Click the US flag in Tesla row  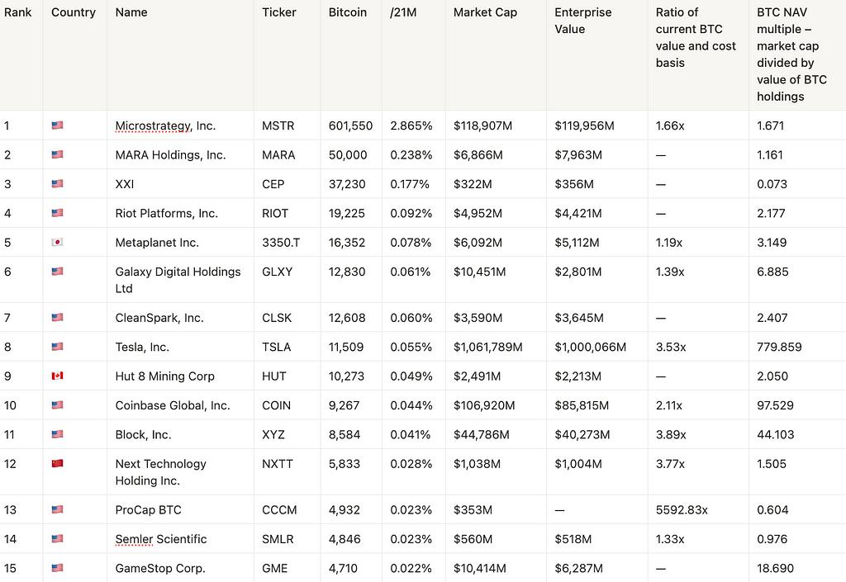pos(57,347)
